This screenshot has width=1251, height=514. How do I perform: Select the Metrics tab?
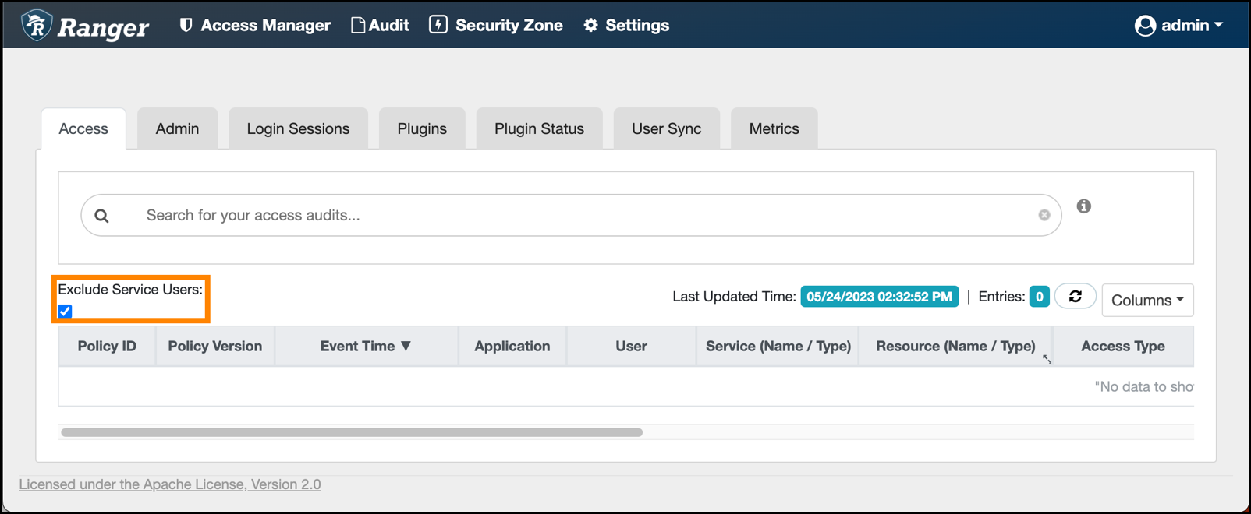774,129
